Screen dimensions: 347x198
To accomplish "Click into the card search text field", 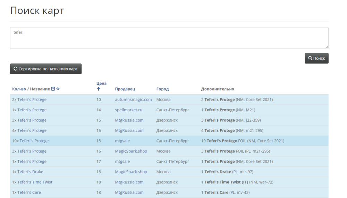I will (x=169, y=38).
